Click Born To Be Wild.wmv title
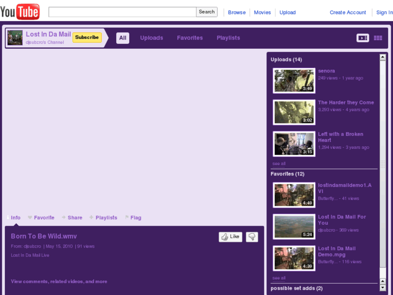 (44, 236)
